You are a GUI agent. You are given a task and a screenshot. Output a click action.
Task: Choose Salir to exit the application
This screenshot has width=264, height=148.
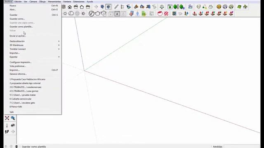(x=33, y=112)
